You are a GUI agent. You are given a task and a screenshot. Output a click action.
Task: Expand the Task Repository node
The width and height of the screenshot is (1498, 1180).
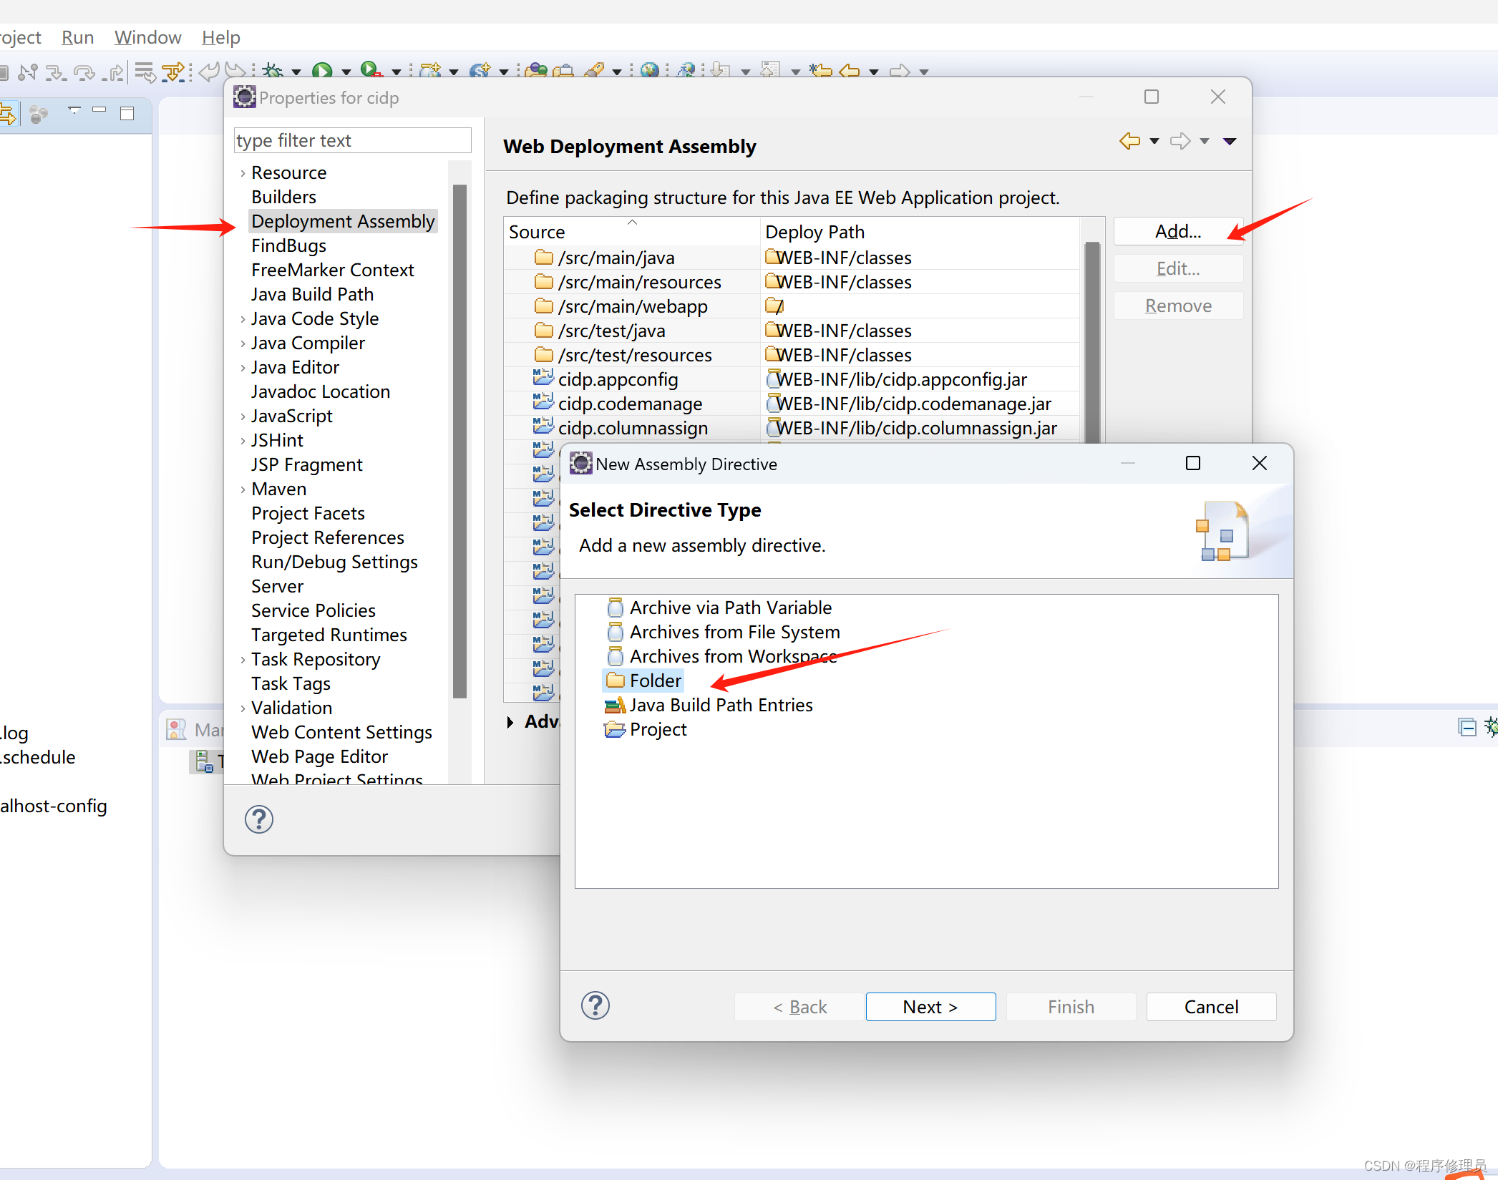[243, 660]
